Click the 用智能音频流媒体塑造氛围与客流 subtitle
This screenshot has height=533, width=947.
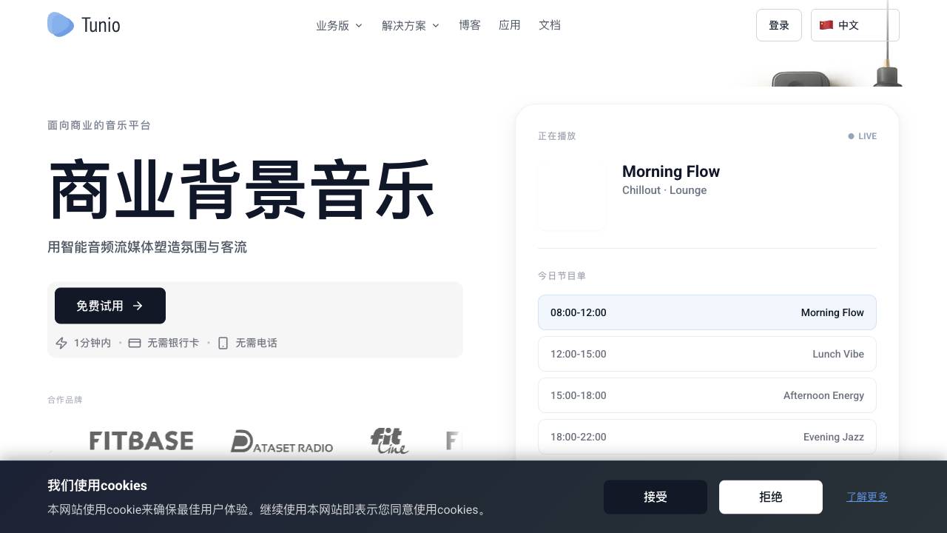pos(147,247)
